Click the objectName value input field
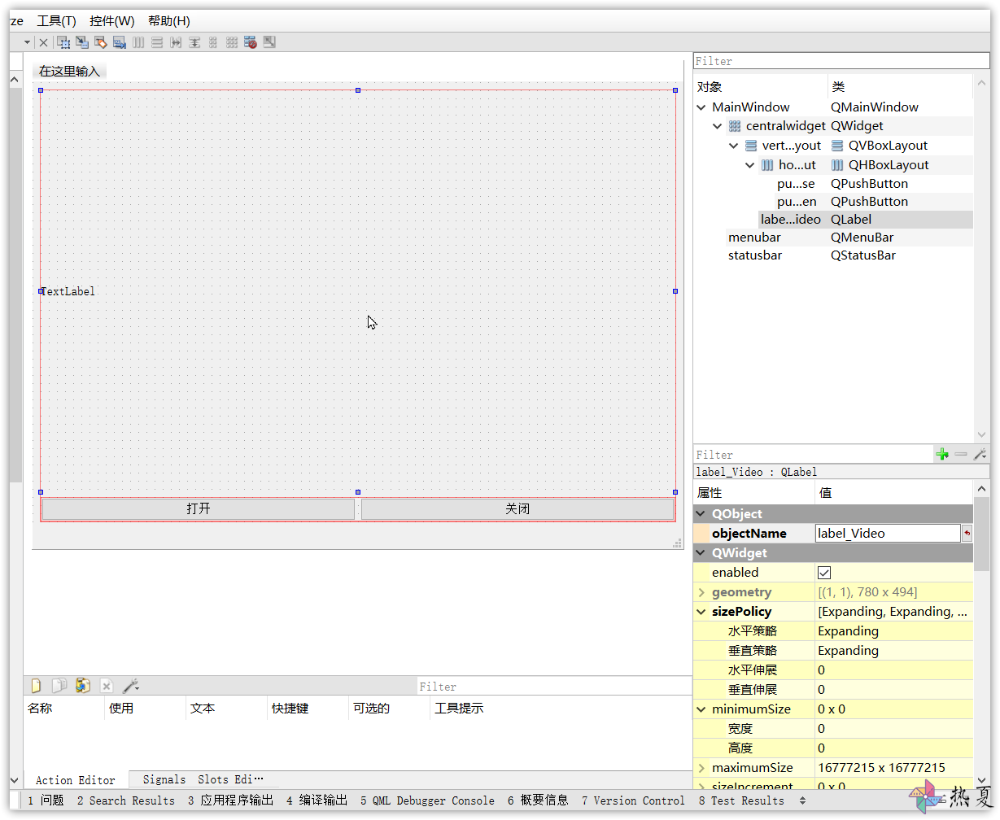Screen dimensions: 1000x820 (x=888, y=534)
